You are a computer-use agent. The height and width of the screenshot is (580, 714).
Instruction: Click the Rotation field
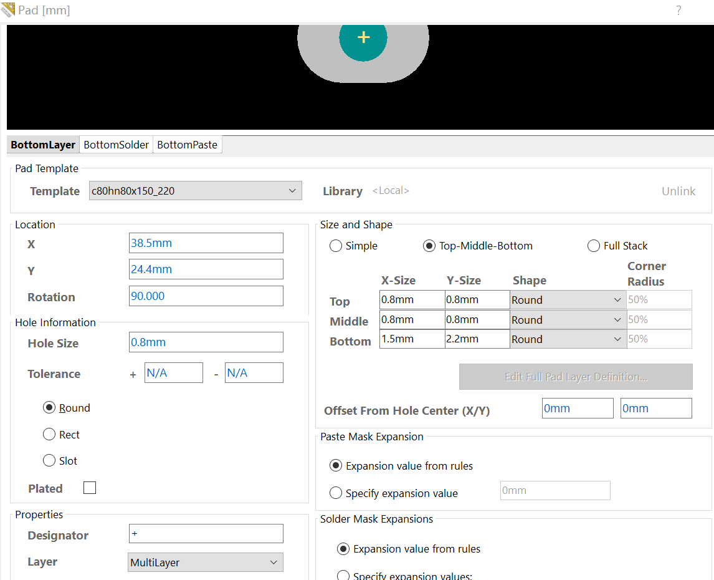206,296
